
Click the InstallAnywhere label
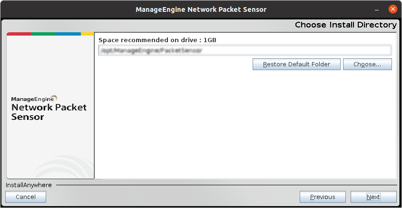tap(29, 185)
